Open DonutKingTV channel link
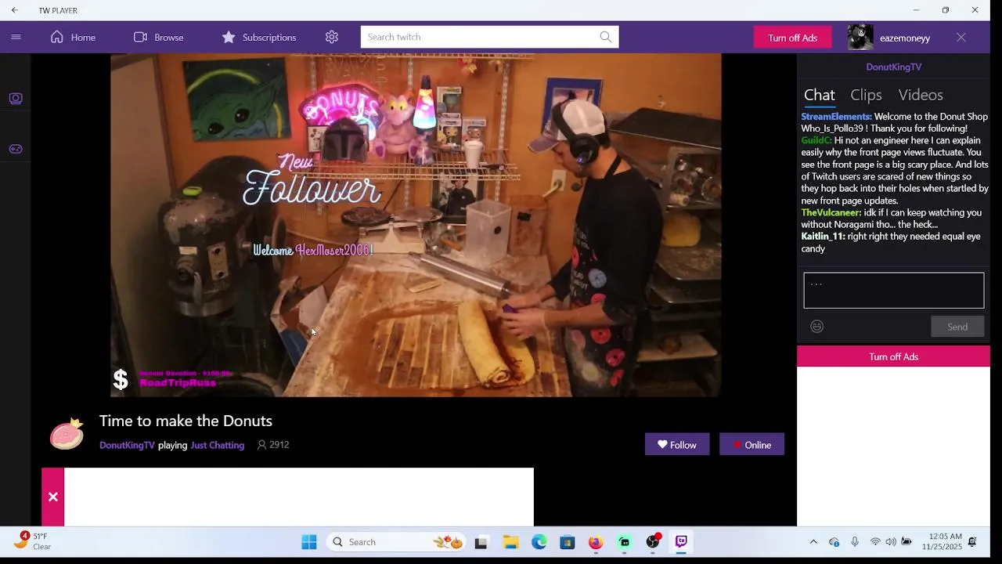This screenshot has height=564, width=1002. pyautogui.click(x=127, y=445)
